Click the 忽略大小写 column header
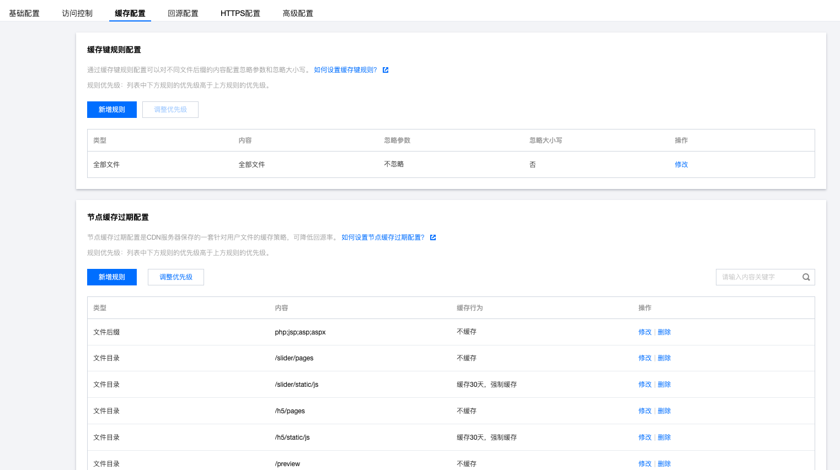This screenshot has width=840, height=470. pyautogui.click(x=545, y=141)
